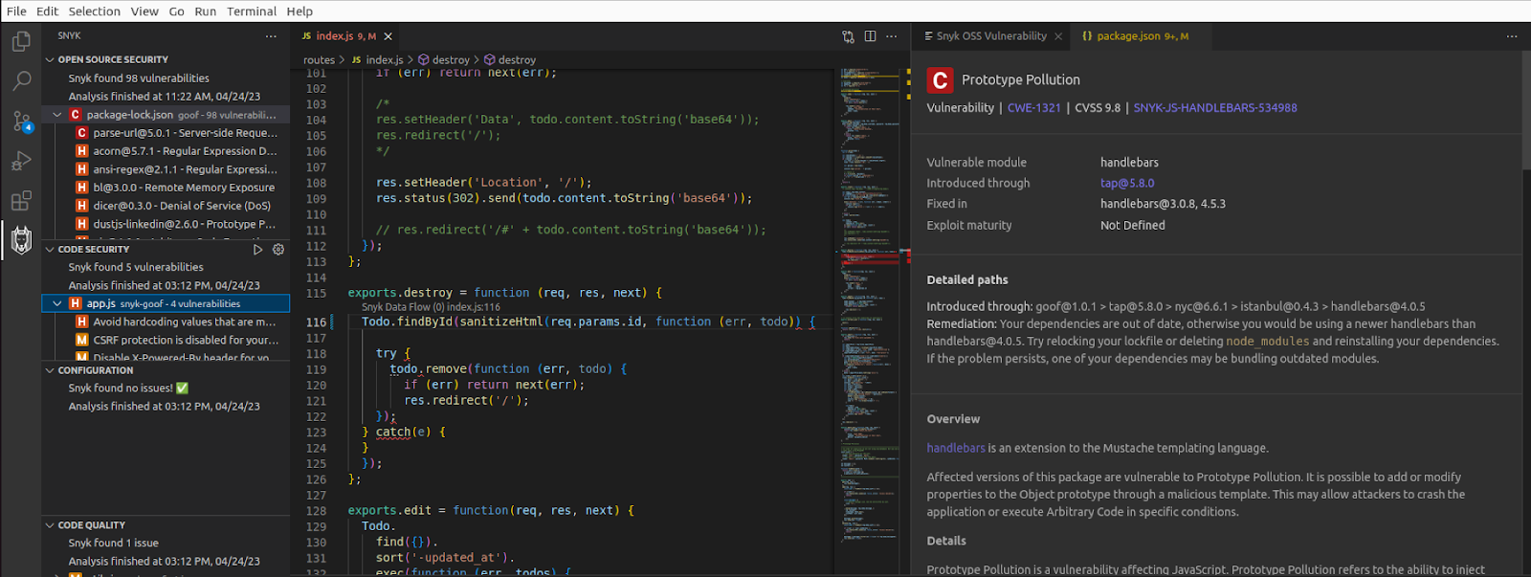Open the Explorer view in activity bar
Viewport: 1531px width, 577px height.
click(x=21, y=42)
